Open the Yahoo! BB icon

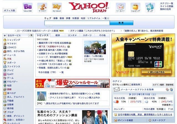27,7
